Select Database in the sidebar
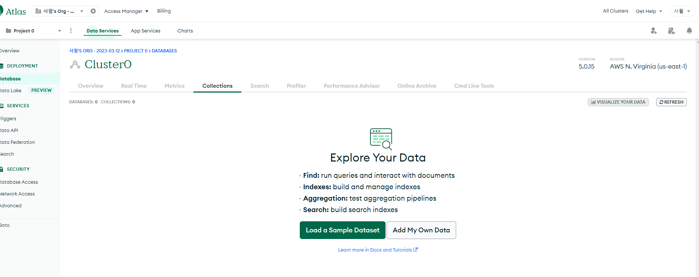Viewport: 699px width, 277px height. click(30, 79)
